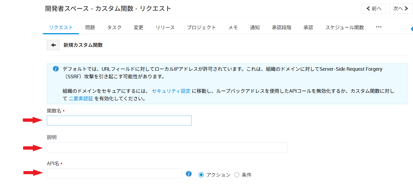
Task: Open the タスク tab
Action: 114,28
